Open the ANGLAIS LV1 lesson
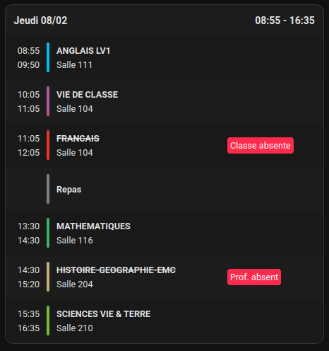Image resolution: width=329 pixels, height=351 pixels. point(164,57)
